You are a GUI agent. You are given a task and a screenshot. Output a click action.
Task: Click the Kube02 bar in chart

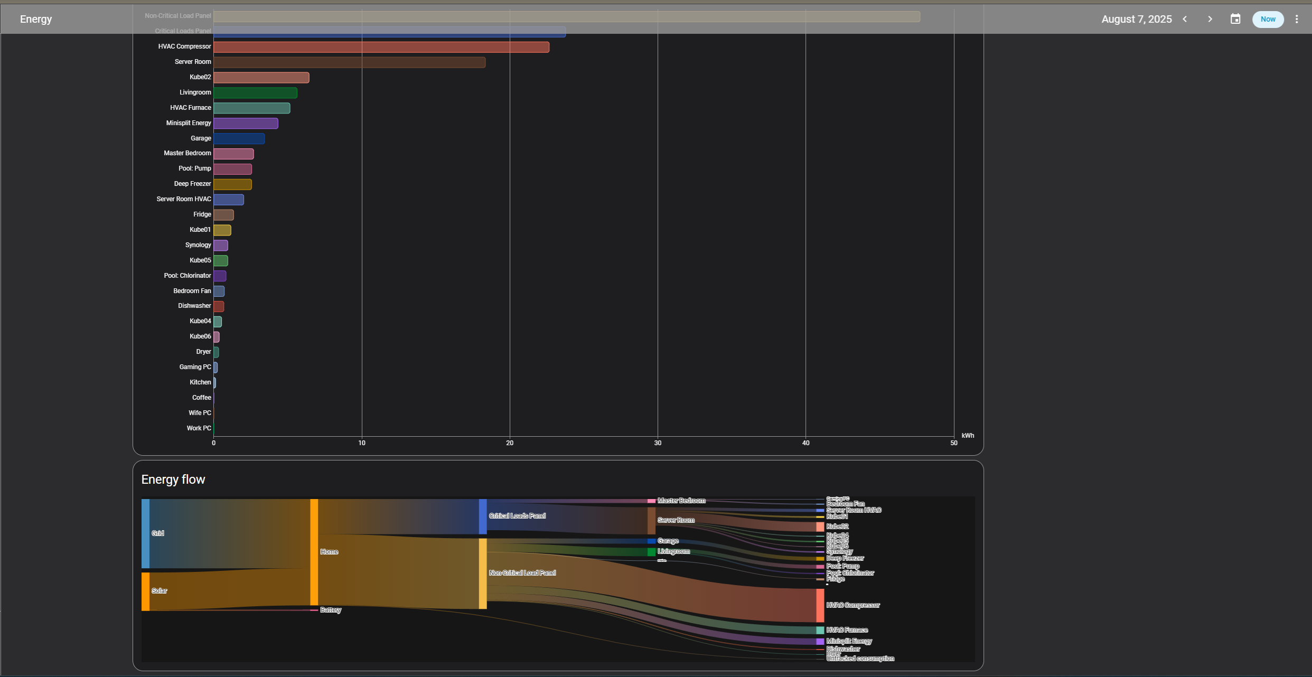(261, 78)
